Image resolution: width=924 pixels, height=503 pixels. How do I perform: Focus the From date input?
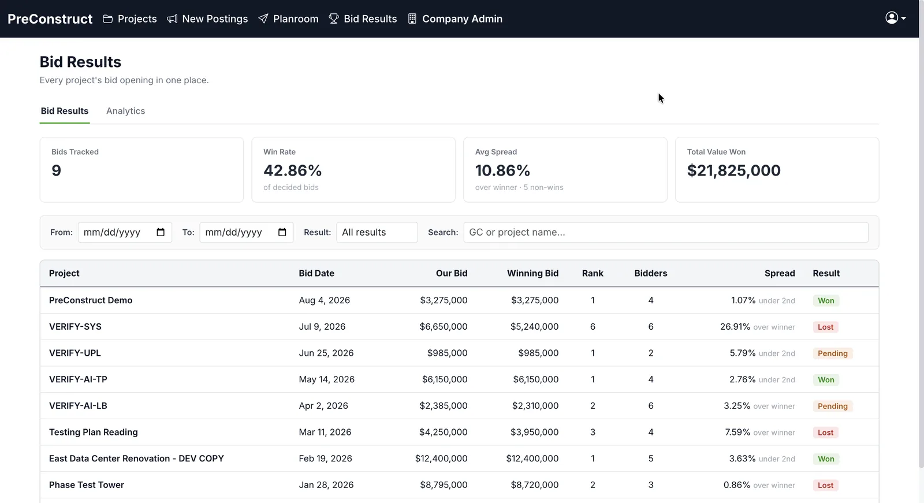(x=125, y=232)
